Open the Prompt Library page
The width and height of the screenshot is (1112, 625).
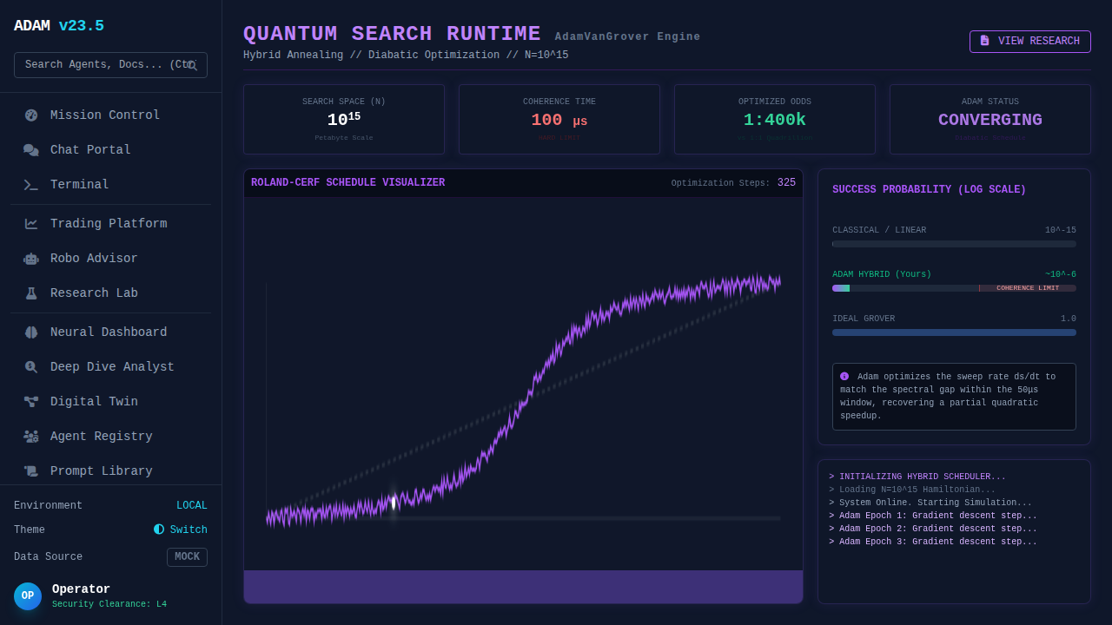point(101,471)
